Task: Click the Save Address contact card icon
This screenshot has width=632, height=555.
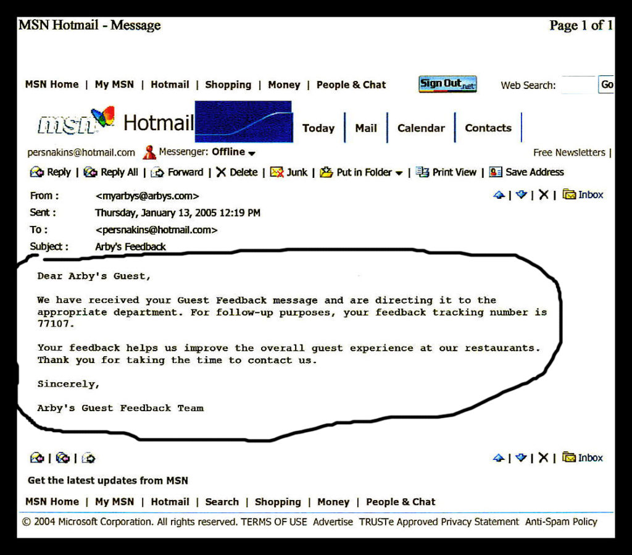Action: coord(496,172)
